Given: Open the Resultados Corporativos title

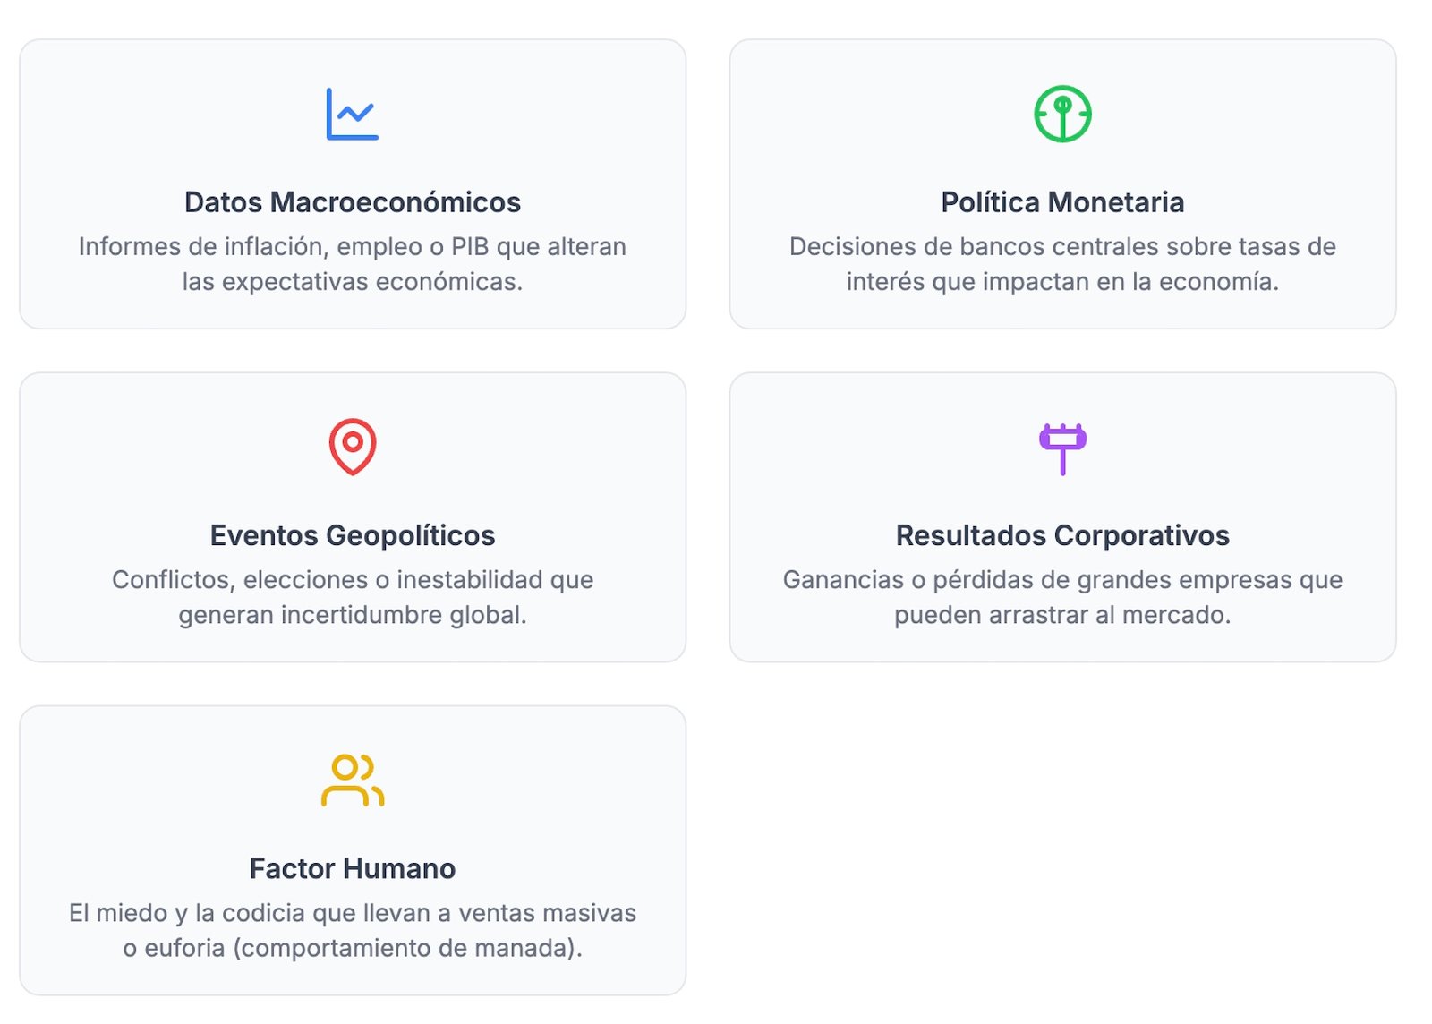Looking at the screenshot, I should pos(1062,535).
